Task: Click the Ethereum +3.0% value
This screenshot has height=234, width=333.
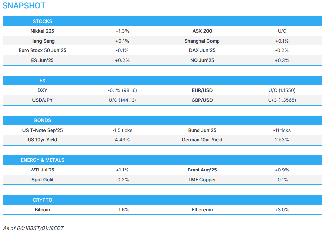Action: (282, 210)
